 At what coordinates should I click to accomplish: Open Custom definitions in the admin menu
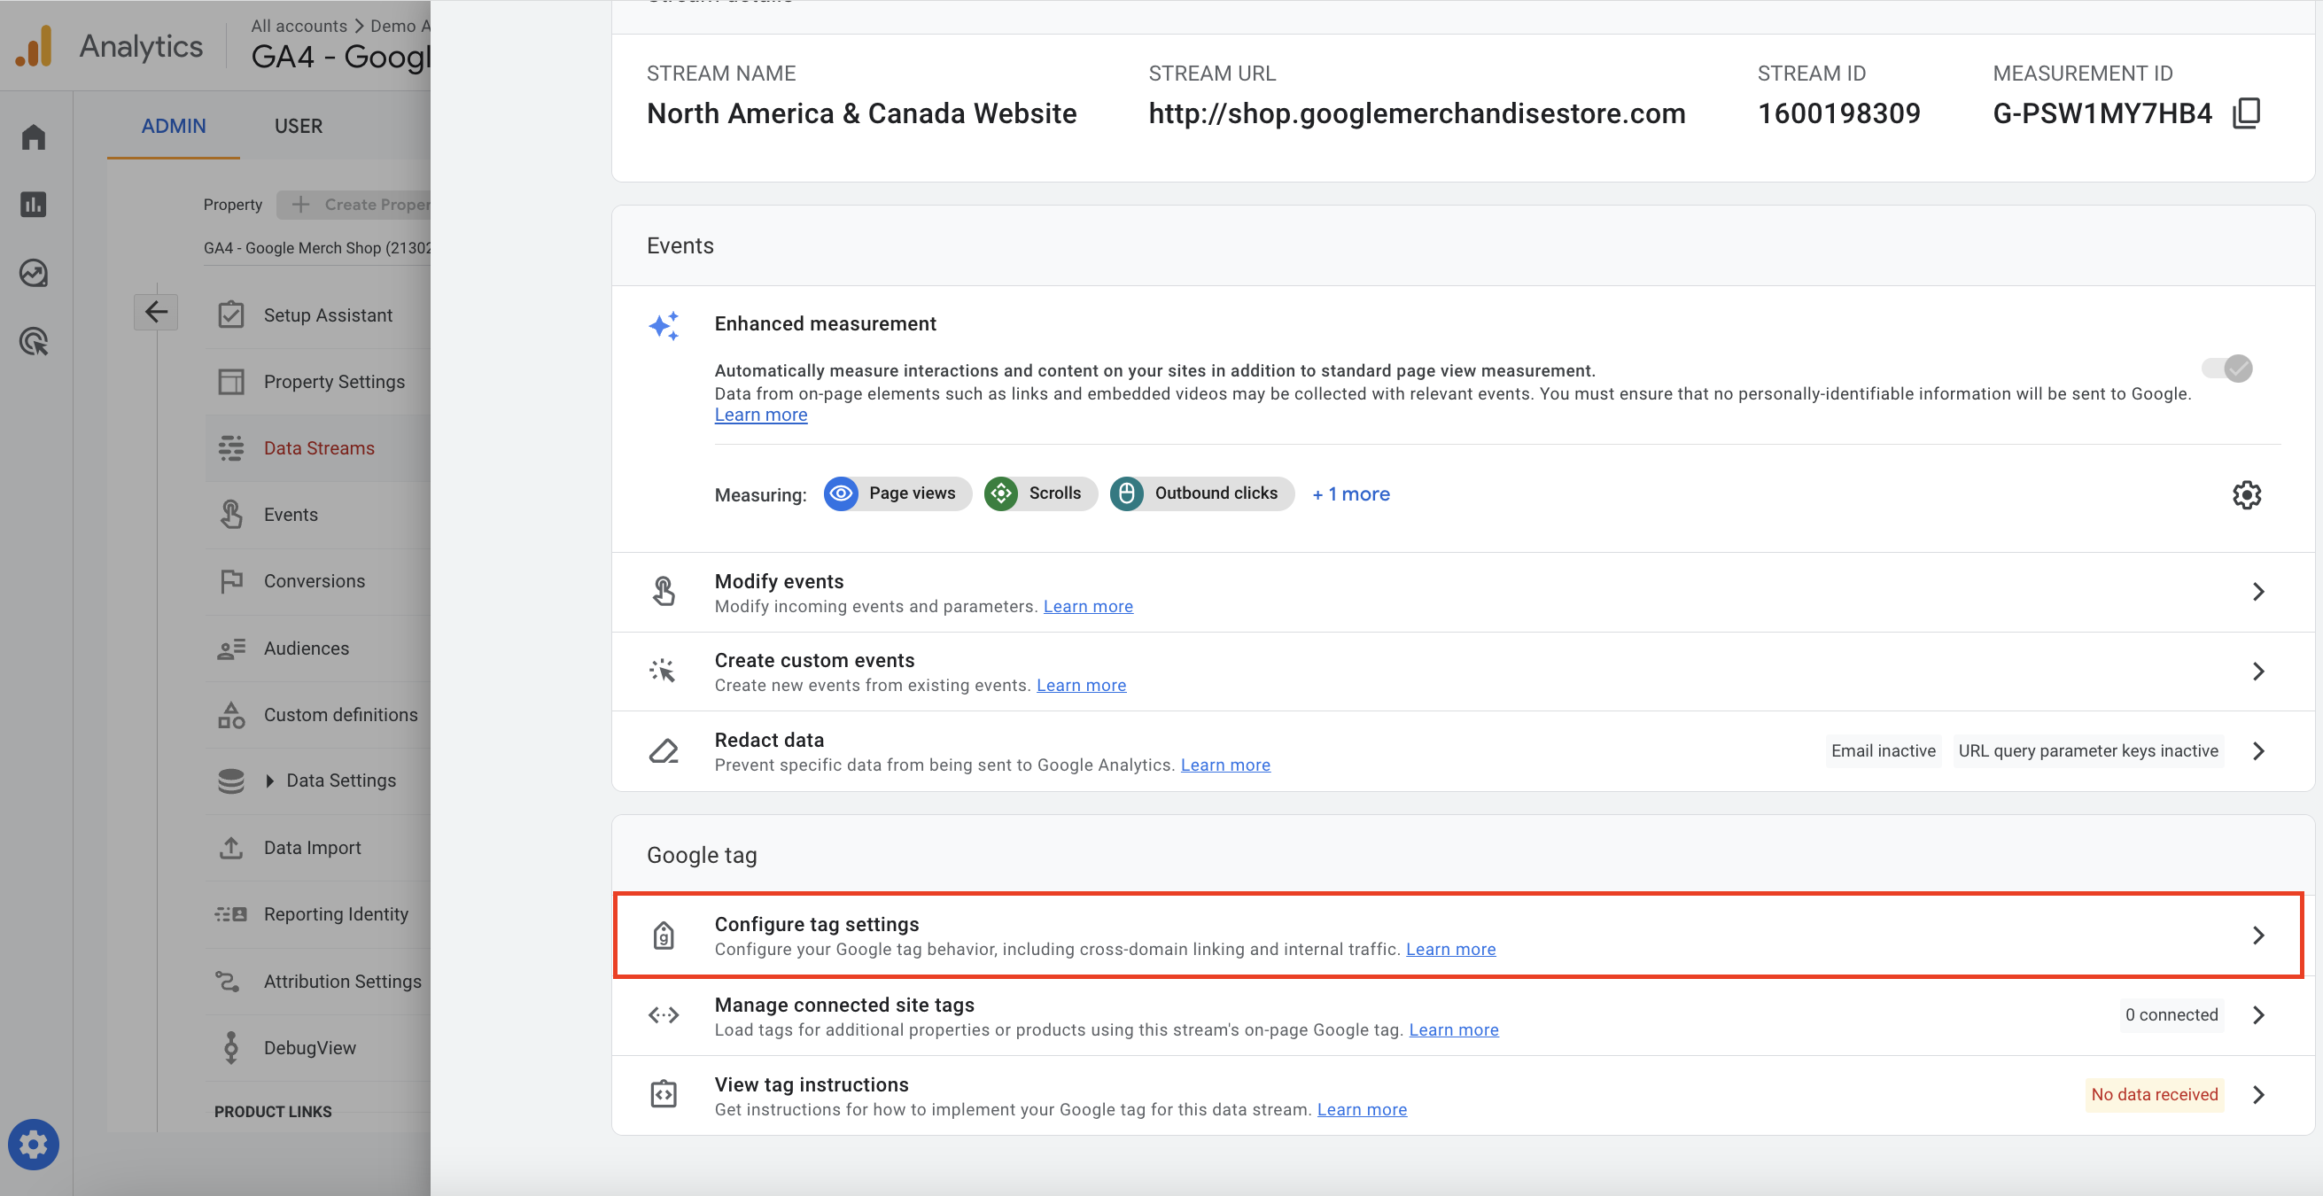coord(318,714)
